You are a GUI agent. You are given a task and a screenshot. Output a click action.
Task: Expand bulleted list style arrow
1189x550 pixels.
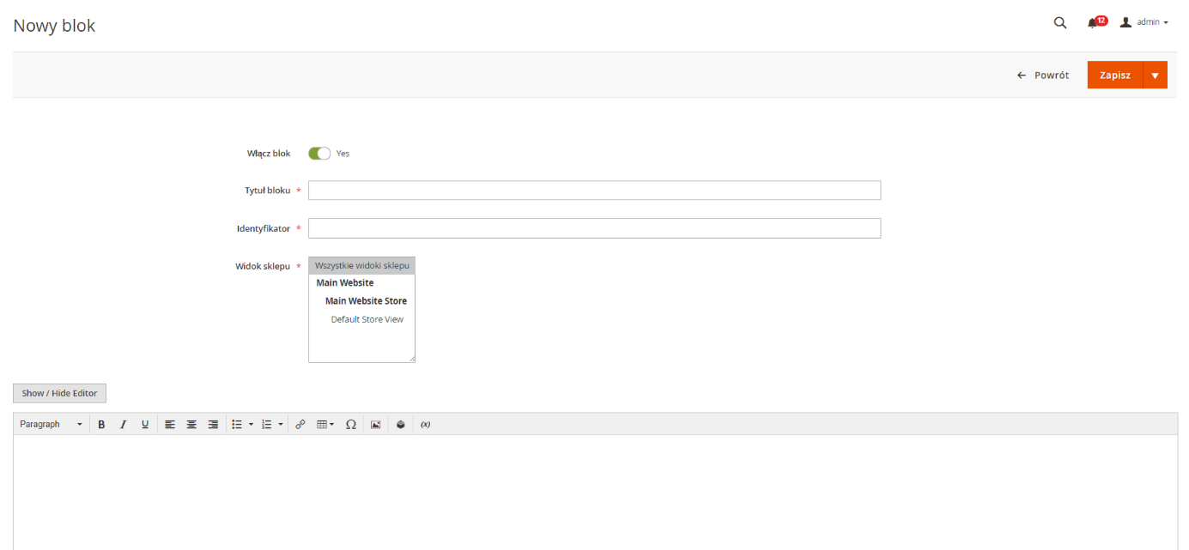point(251,424)
